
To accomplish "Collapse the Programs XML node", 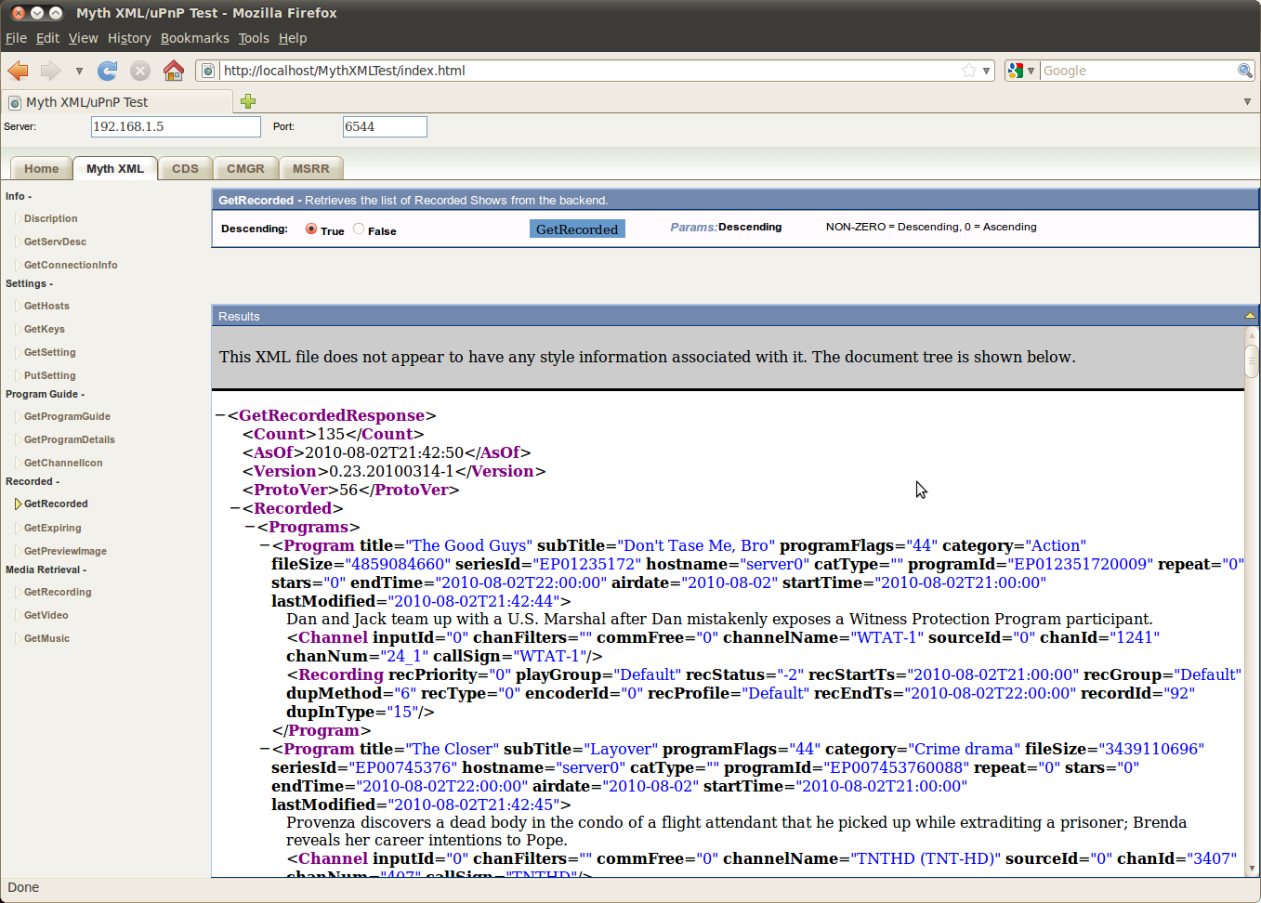I will pos(250,528).
